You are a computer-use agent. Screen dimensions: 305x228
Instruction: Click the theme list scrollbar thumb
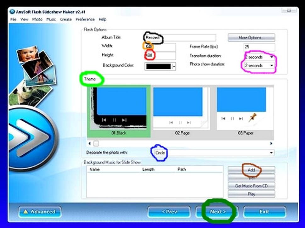tap(96, 144)
